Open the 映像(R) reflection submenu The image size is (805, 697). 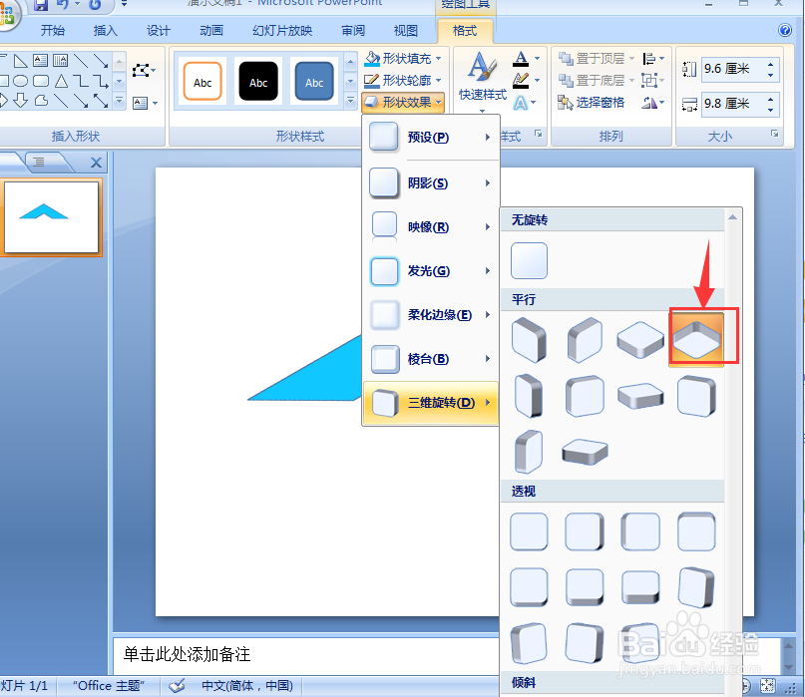[x=431, y=227]
